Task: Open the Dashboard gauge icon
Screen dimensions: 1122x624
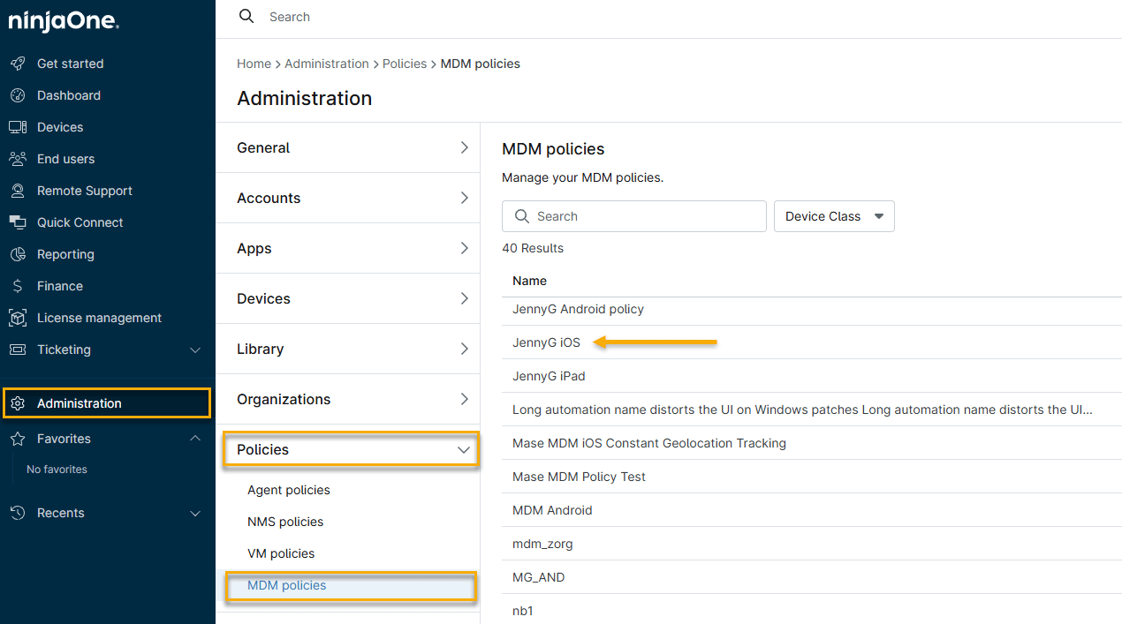Action: [x=17, y=95]
